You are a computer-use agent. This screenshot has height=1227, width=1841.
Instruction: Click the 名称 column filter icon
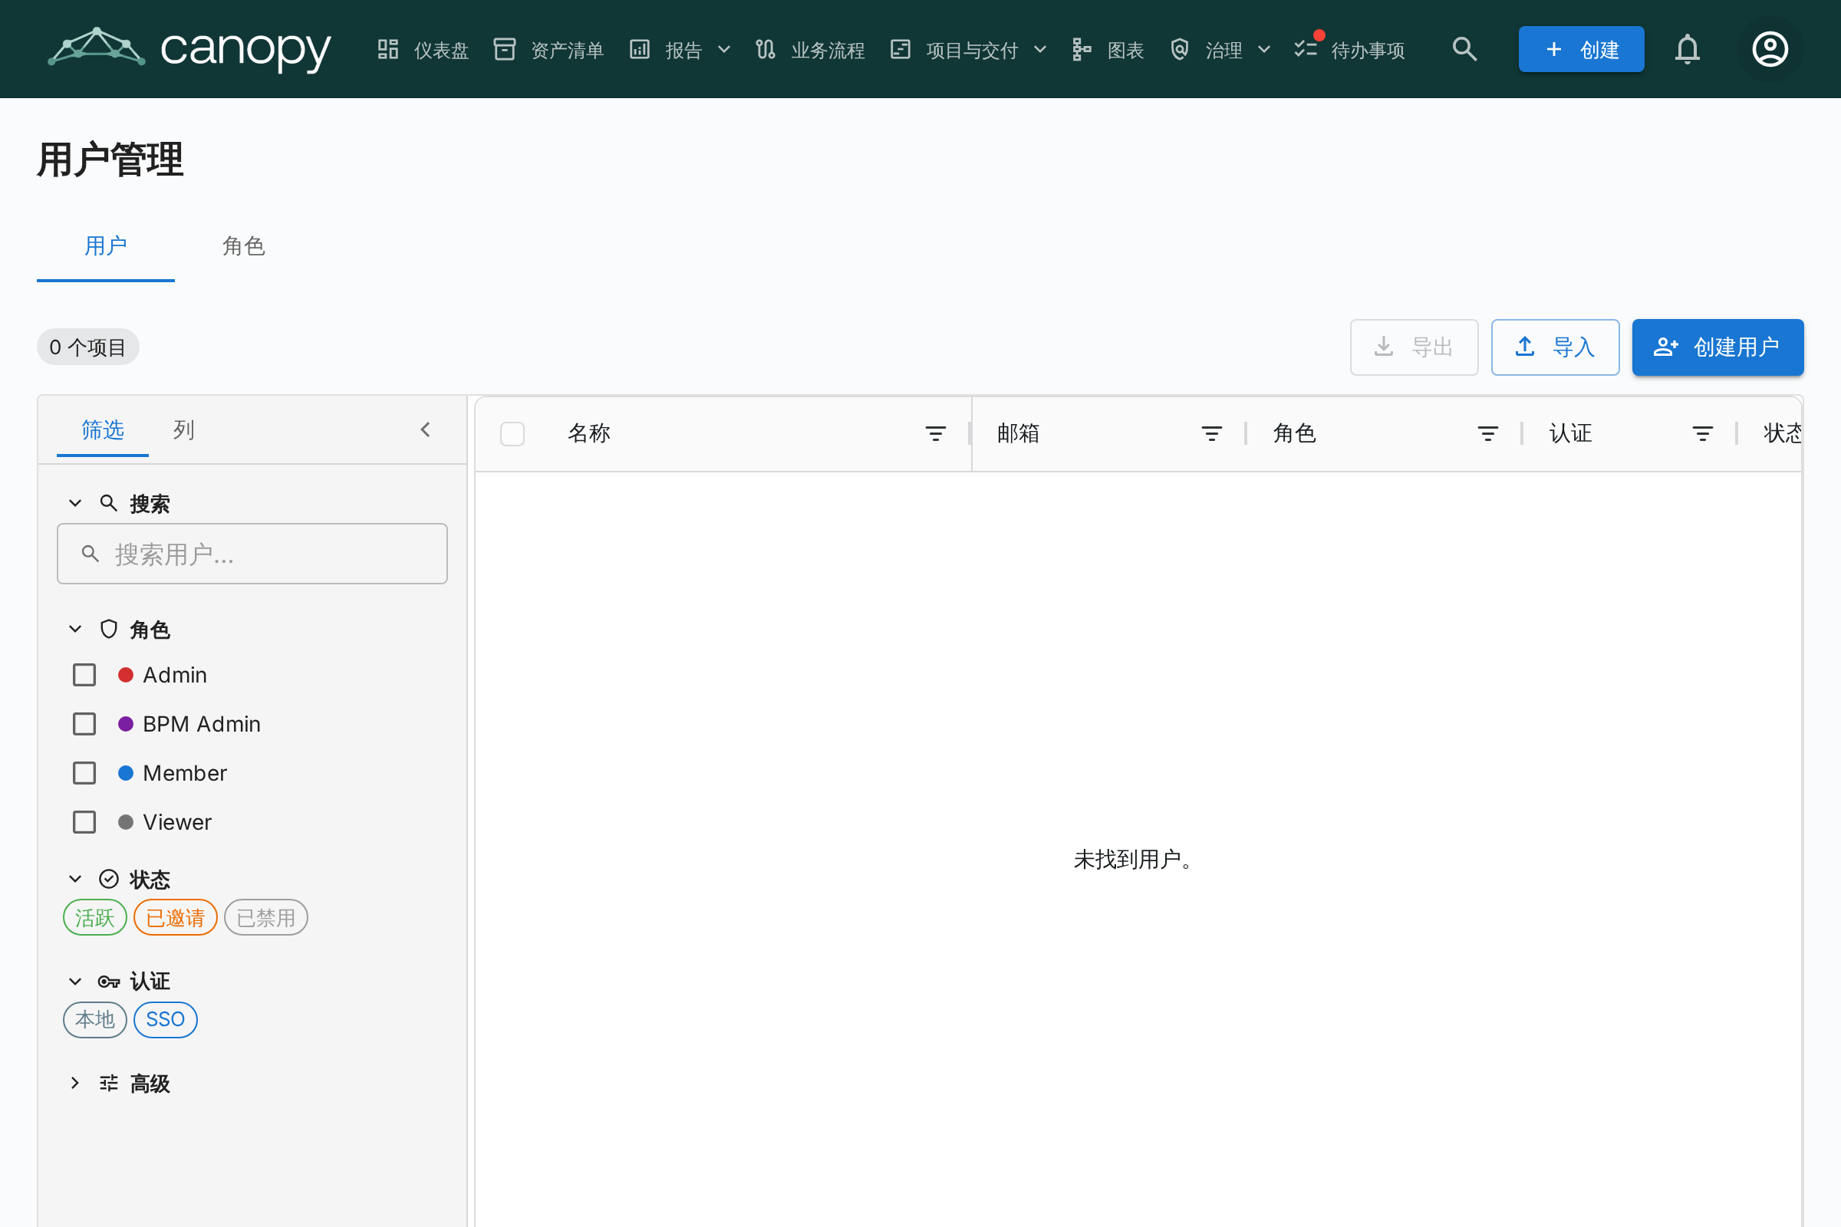point(935,433)
